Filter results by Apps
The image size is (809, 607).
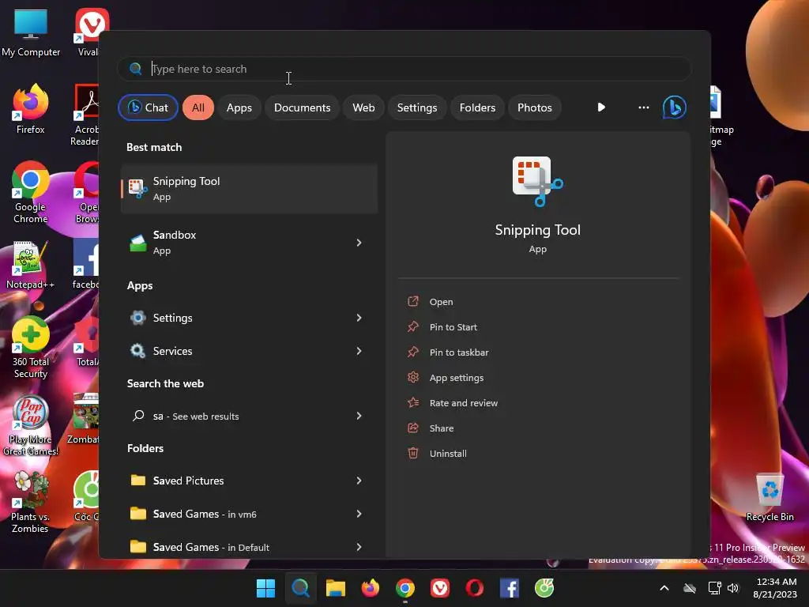pos(239,107)
